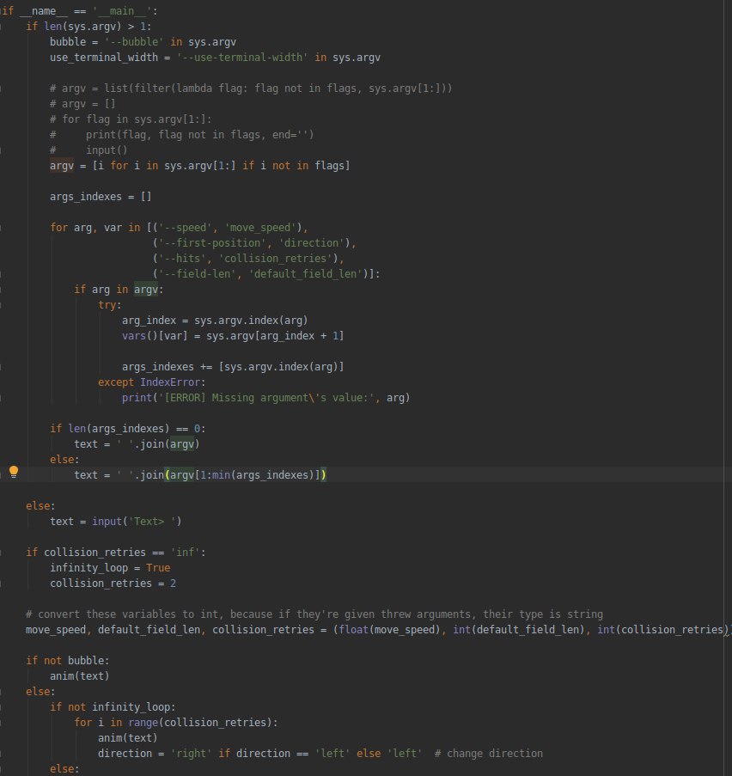The height and width of the screenshot is (776, 732).
Task: Click the "collision_retries = 2" line
Action: (113, 583)
